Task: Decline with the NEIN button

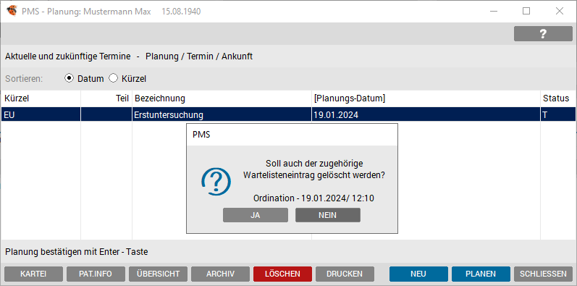Action: click(327, 215)
